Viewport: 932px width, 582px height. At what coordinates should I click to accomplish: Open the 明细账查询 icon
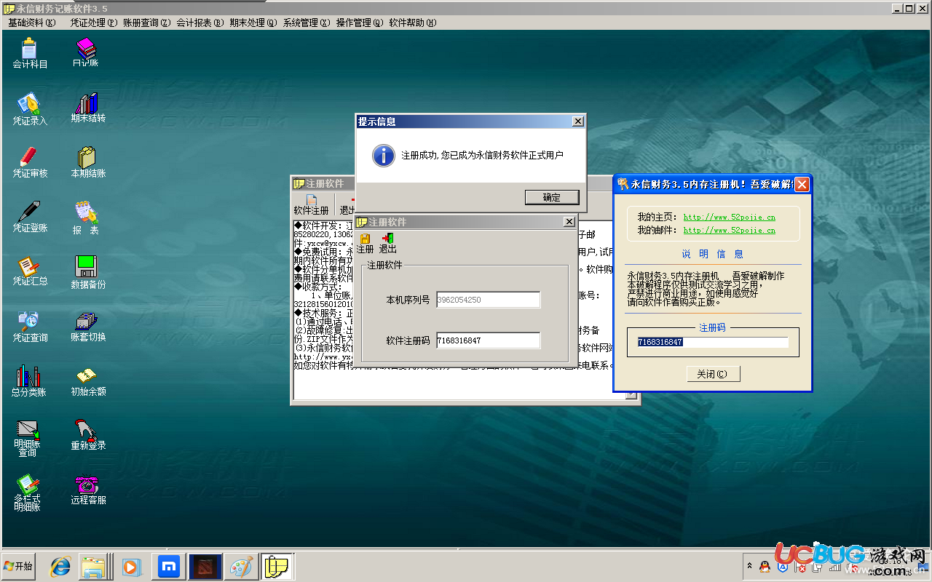click(x=28, y=439)
